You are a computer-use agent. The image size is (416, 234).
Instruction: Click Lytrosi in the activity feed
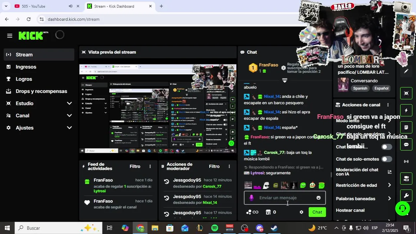pos(100,191)
